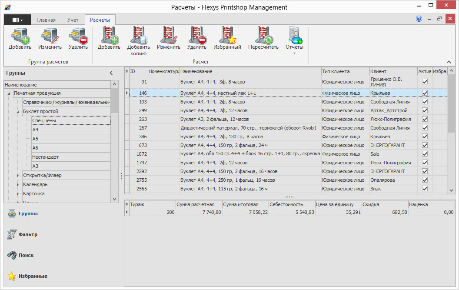Collapse the Буклет простой tree node

[18, 112]
